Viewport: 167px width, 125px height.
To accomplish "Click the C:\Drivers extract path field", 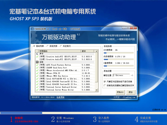I will coord(121,76).
